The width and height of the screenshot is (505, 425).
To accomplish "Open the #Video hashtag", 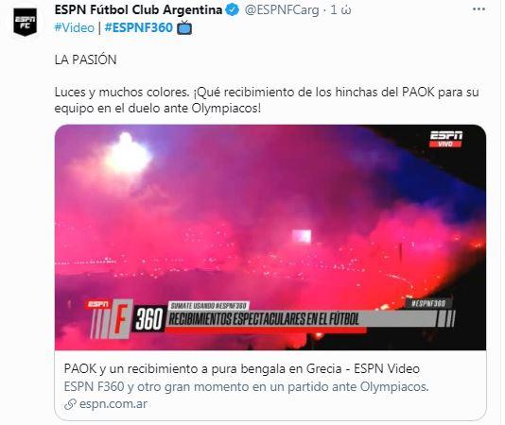I will coord(75,27).
